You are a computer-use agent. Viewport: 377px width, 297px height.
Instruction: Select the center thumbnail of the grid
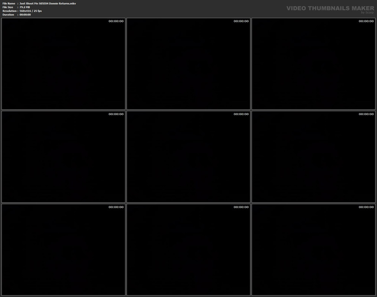189,157
